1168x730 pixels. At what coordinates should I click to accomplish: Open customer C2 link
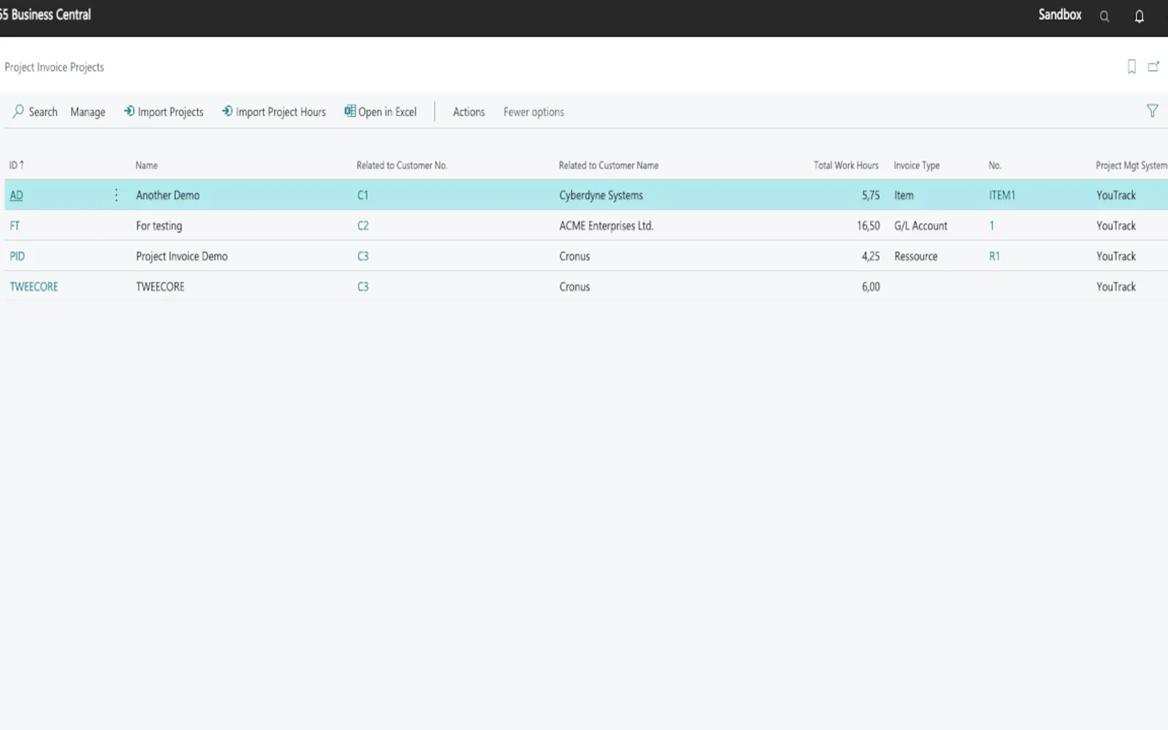point(363,226)
